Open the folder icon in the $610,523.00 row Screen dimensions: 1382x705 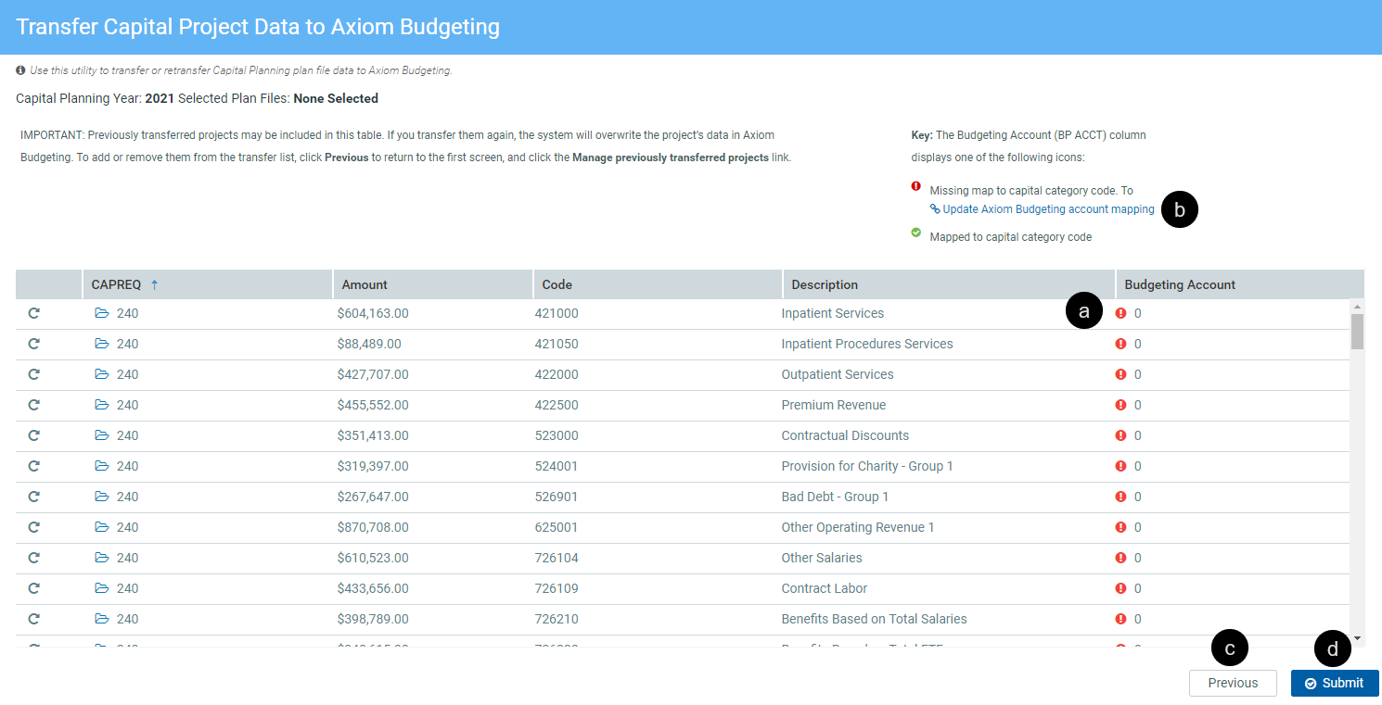click(102, 558)
